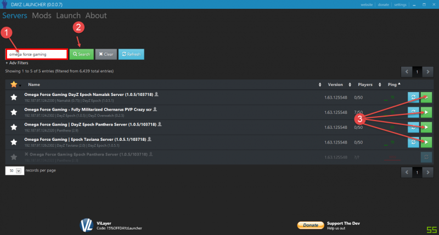Select page 1 in bottom pager
The height and width of the screenshot is (235, 439).
[x=417, y=173]
